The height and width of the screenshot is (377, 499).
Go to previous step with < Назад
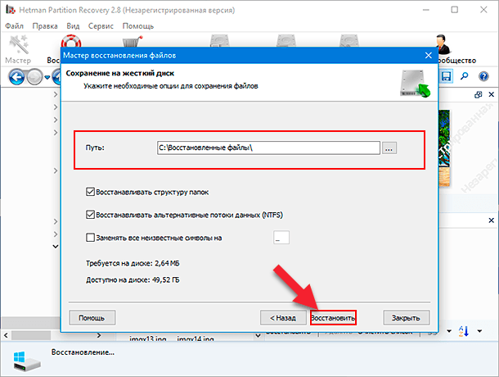point(283,318)
